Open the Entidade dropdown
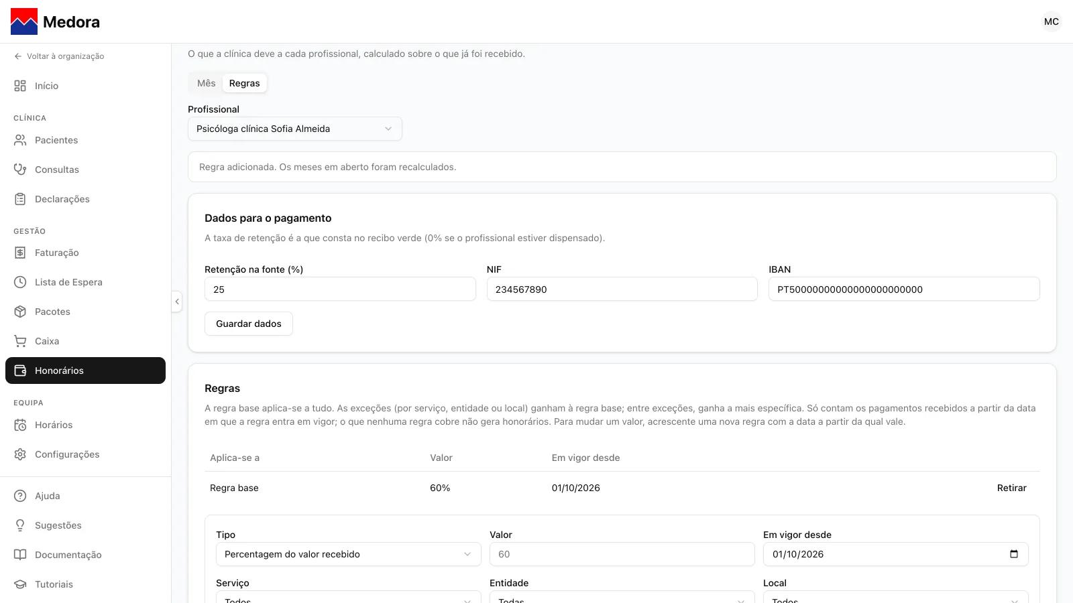The height and width of the screenshot is (603, 1073). tap(622, 597)
